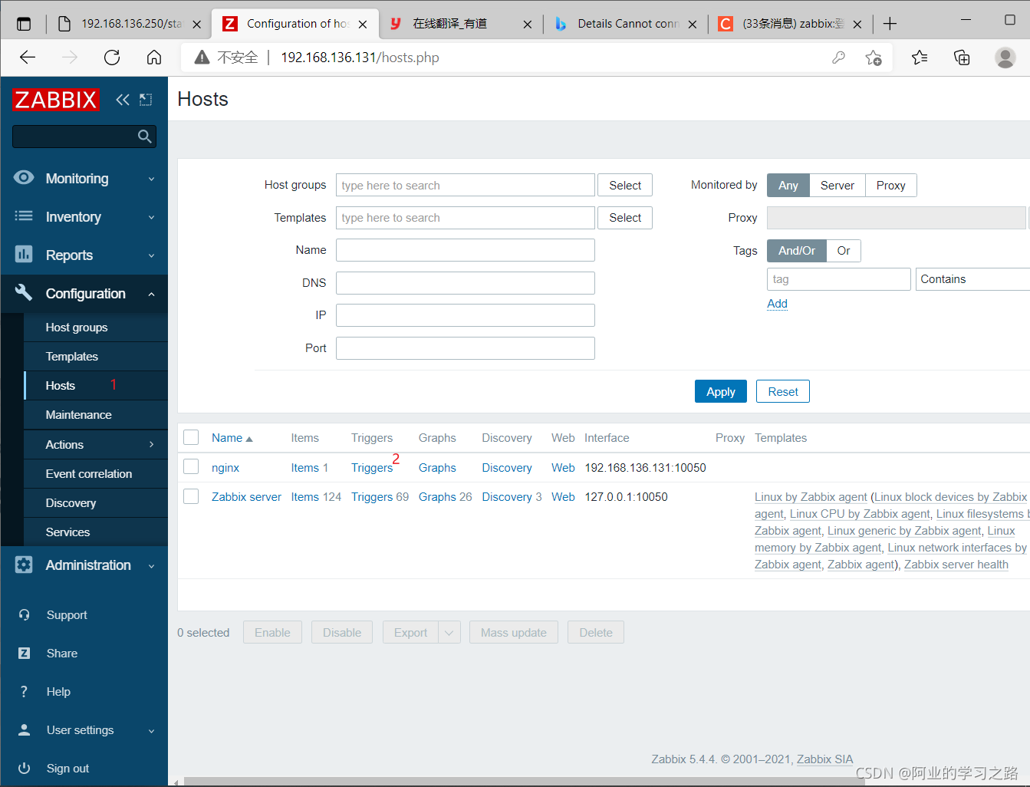This screenshot has width=1030, height=787.
Task: Open browser favorites list icon
Action: [920, 58]
